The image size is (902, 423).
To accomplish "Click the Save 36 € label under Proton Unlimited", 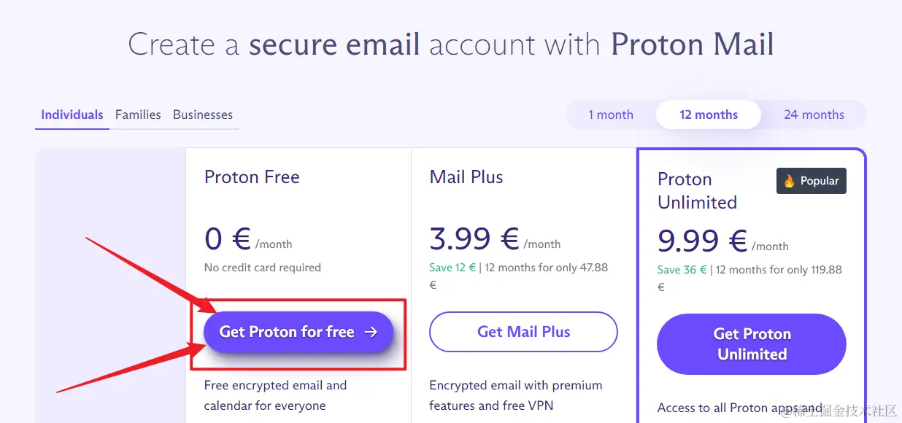I will point(681,269).
